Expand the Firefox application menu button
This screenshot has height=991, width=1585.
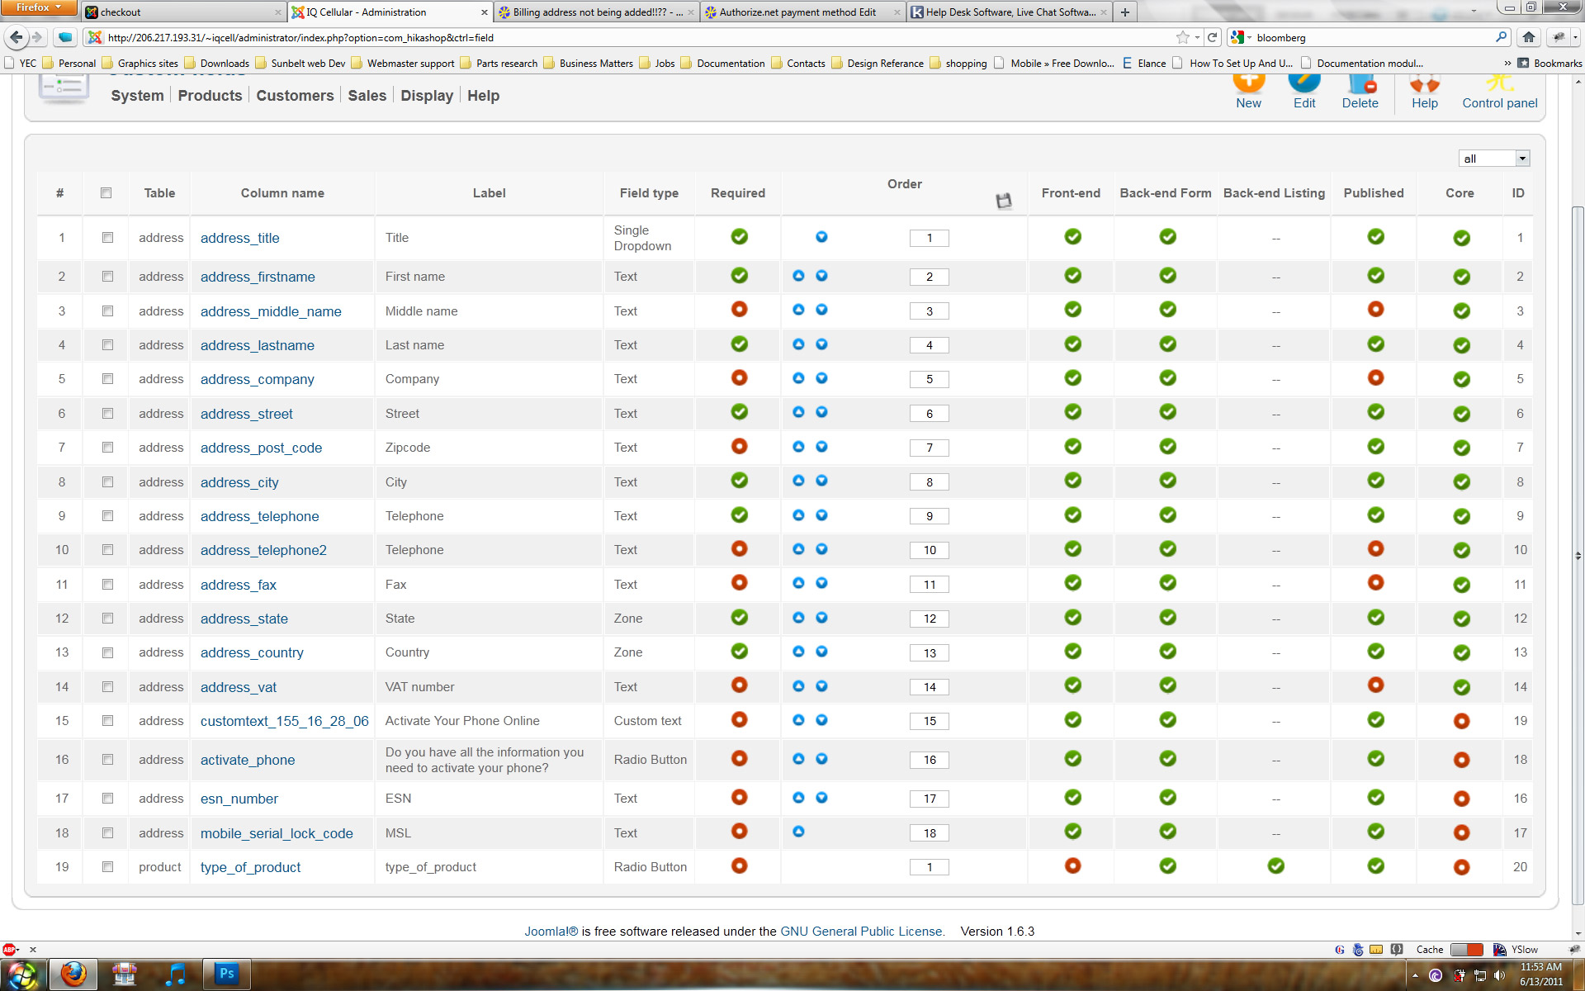pos(38,7)
